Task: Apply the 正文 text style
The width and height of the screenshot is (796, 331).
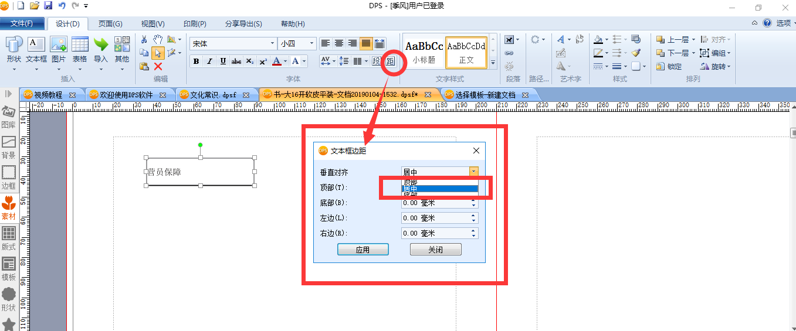Action: coord(466,52)
